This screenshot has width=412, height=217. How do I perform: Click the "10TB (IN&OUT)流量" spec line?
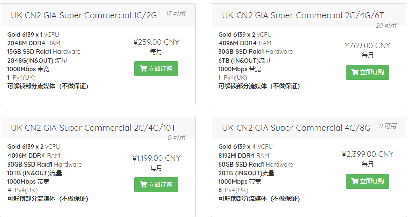coord(35,173)
